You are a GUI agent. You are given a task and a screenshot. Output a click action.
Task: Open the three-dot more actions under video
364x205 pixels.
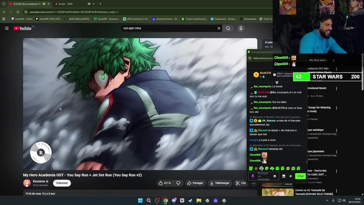pyautogui.click(x=254, y=183)
